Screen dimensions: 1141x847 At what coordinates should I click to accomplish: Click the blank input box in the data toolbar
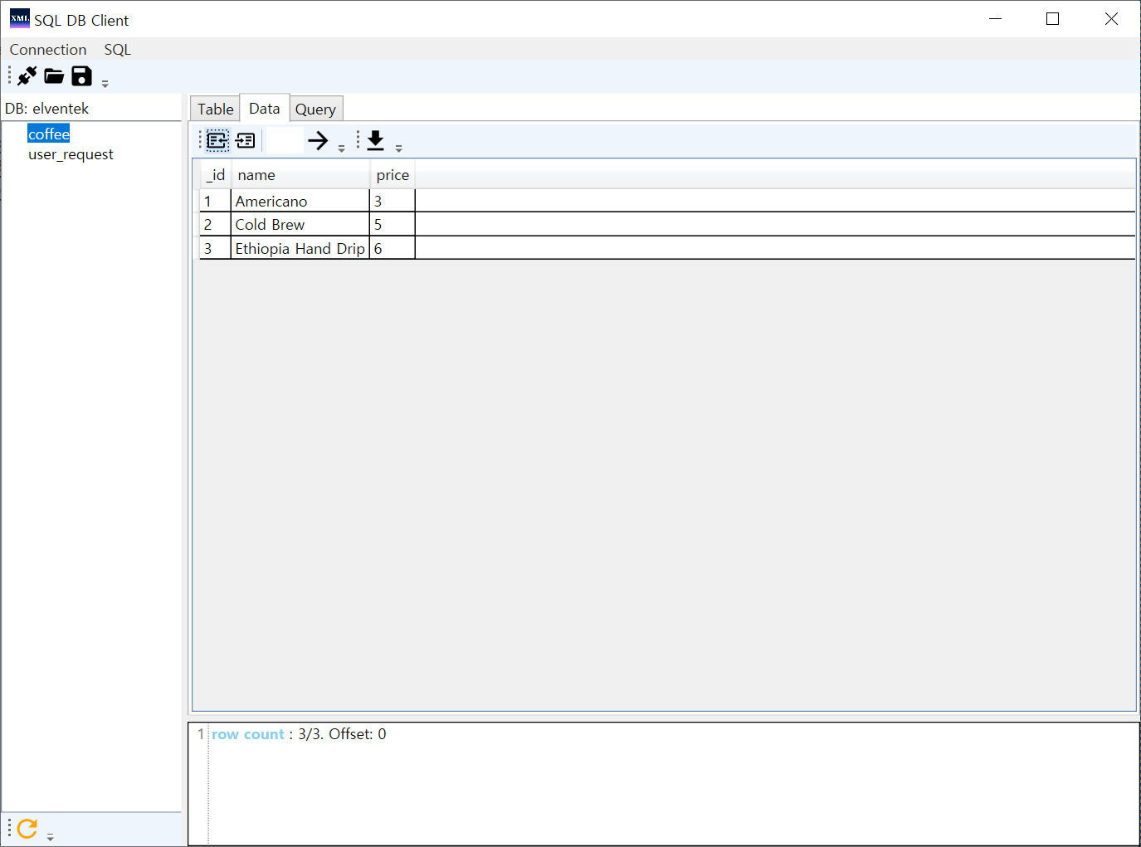click(x=285, y=140)
